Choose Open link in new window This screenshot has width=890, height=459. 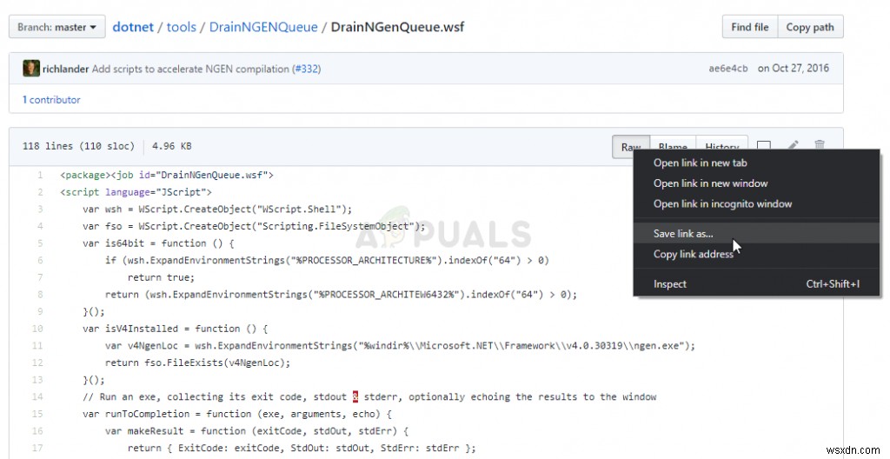pos(757,183)
